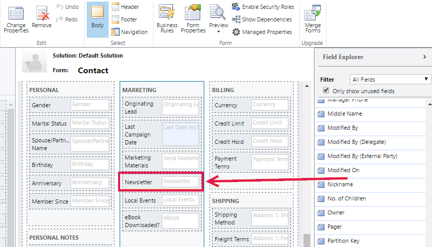Screen dimensions: 432x247
Task: Select the Payment Terms field
Action: [x=252, y=162]
